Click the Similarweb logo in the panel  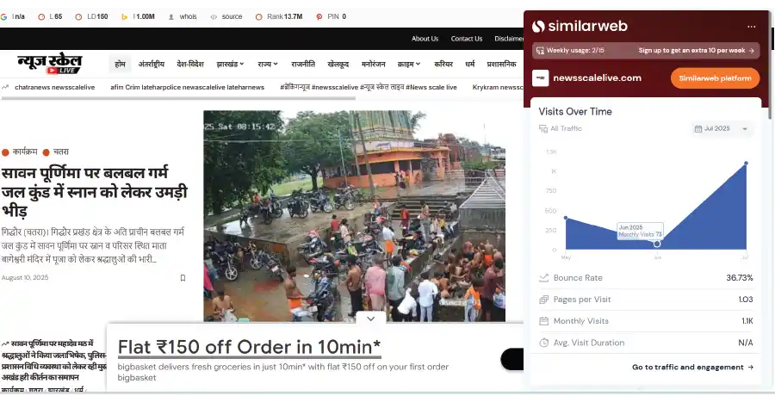[x=580, y=26]
